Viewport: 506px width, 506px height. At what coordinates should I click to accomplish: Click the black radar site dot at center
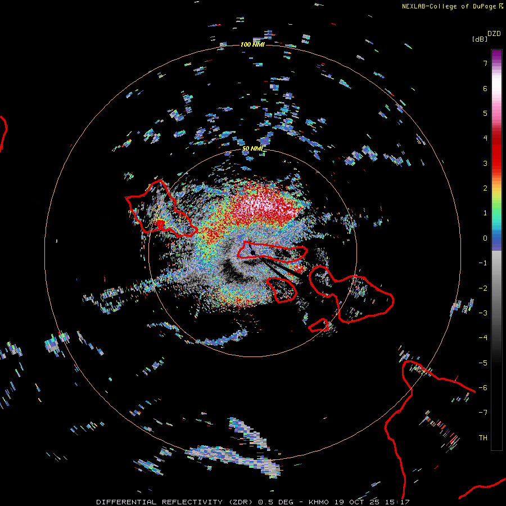253,252
